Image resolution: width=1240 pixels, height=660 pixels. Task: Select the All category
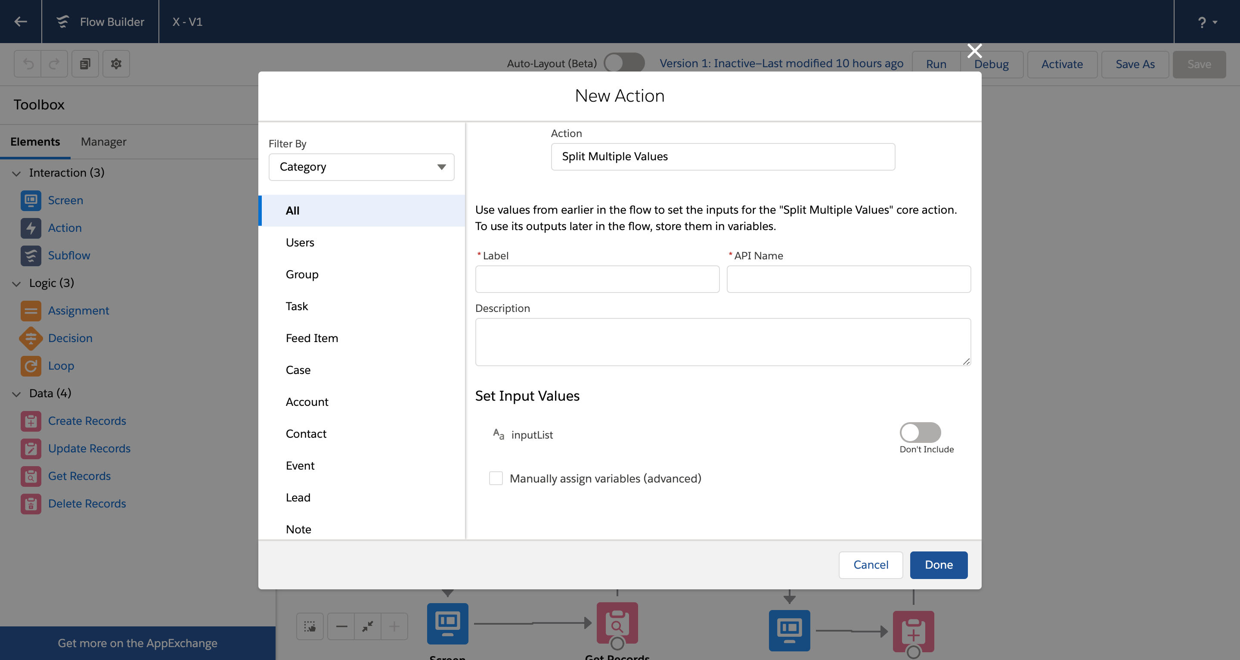click(362, 211)
